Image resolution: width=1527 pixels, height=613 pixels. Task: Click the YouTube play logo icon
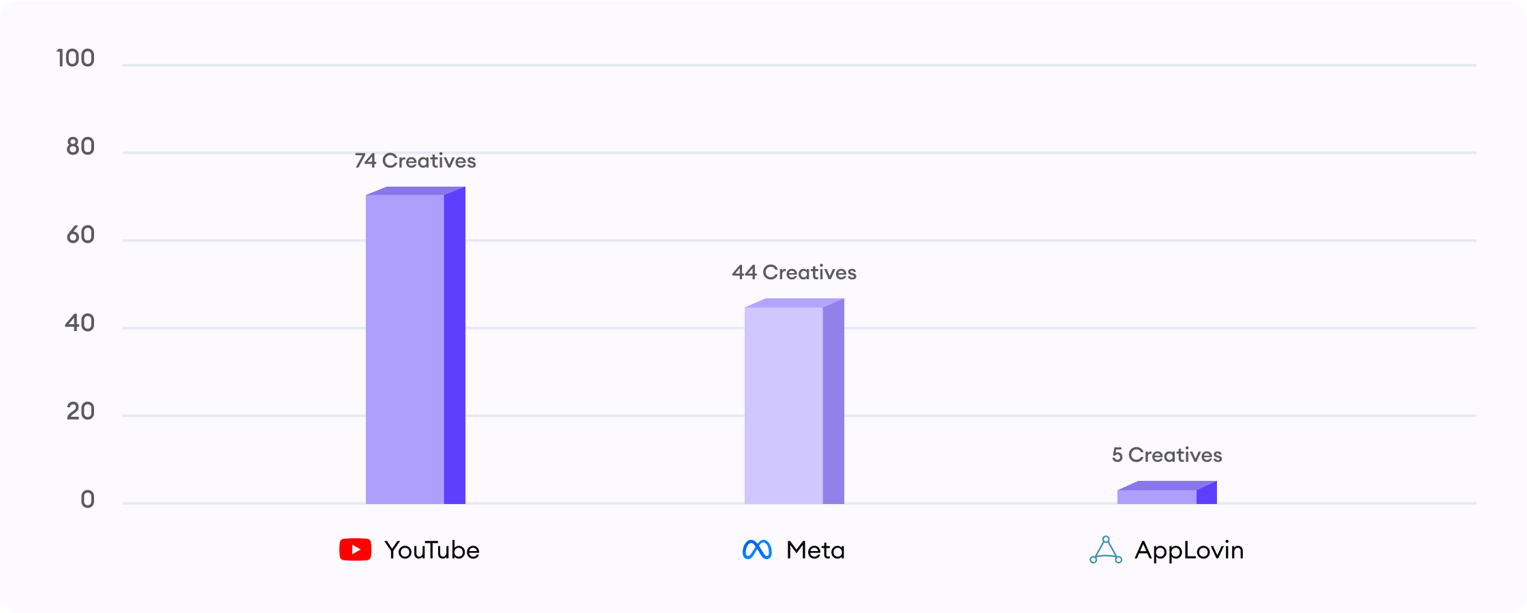point(355,550)
